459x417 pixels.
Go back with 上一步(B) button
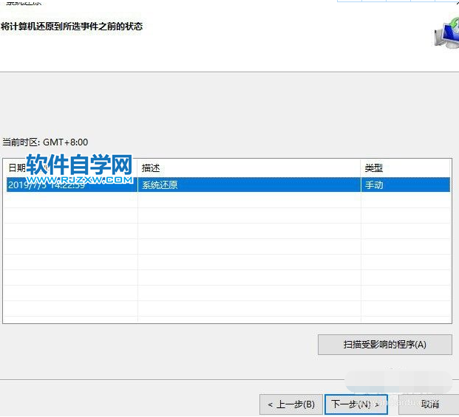tap(290, 404)
